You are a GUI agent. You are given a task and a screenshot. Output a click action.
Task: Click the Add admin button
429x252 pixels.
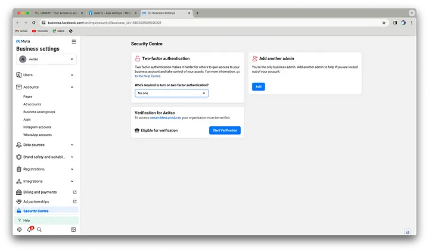258,87
